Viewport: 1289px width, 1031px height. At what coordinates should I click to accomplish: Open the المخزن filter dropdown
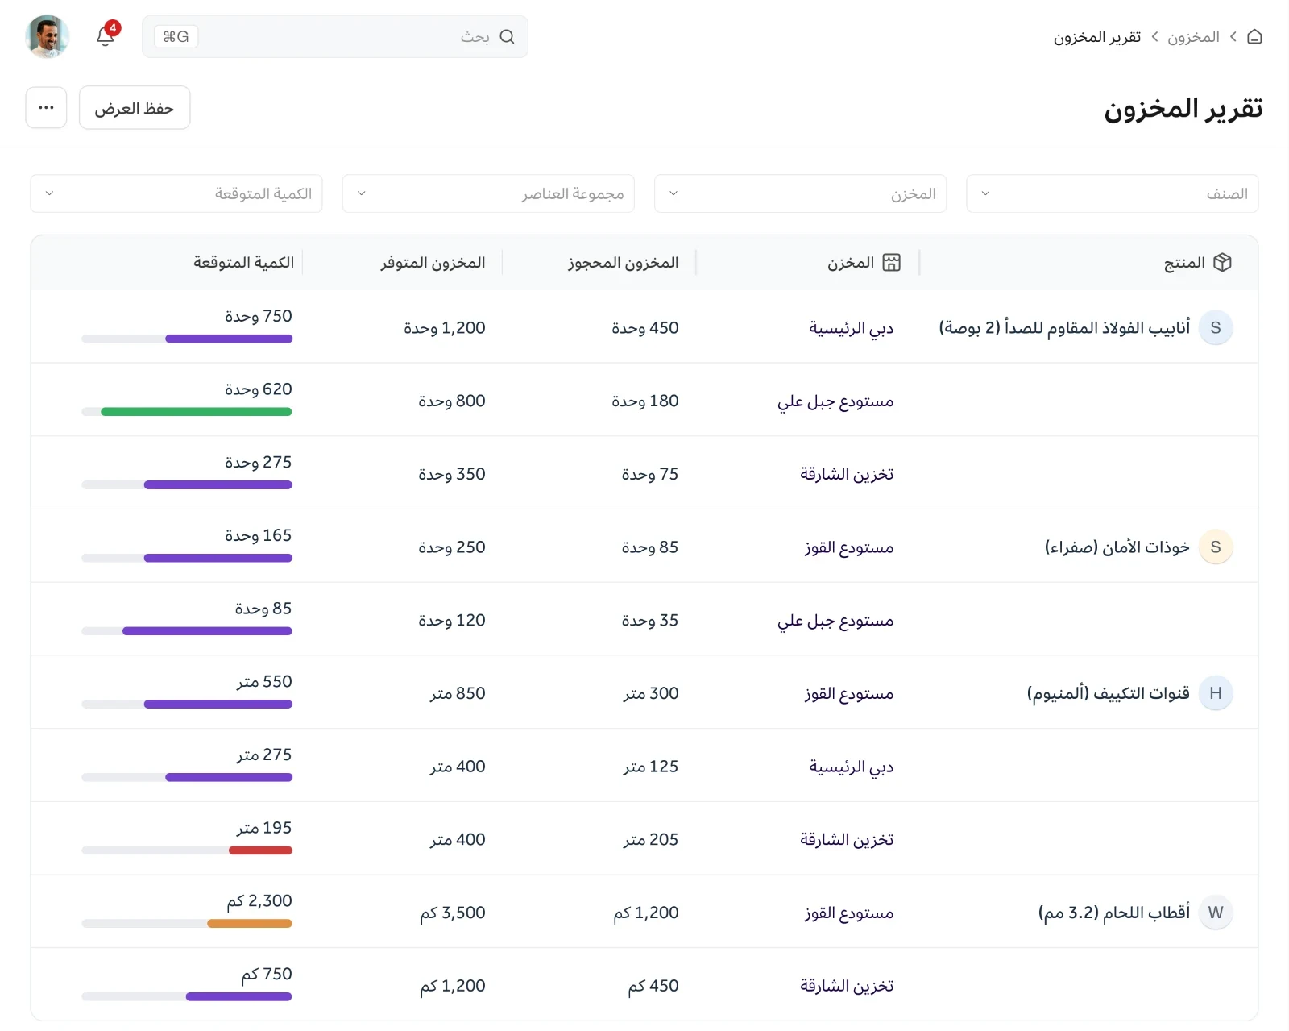click(801, 193)
